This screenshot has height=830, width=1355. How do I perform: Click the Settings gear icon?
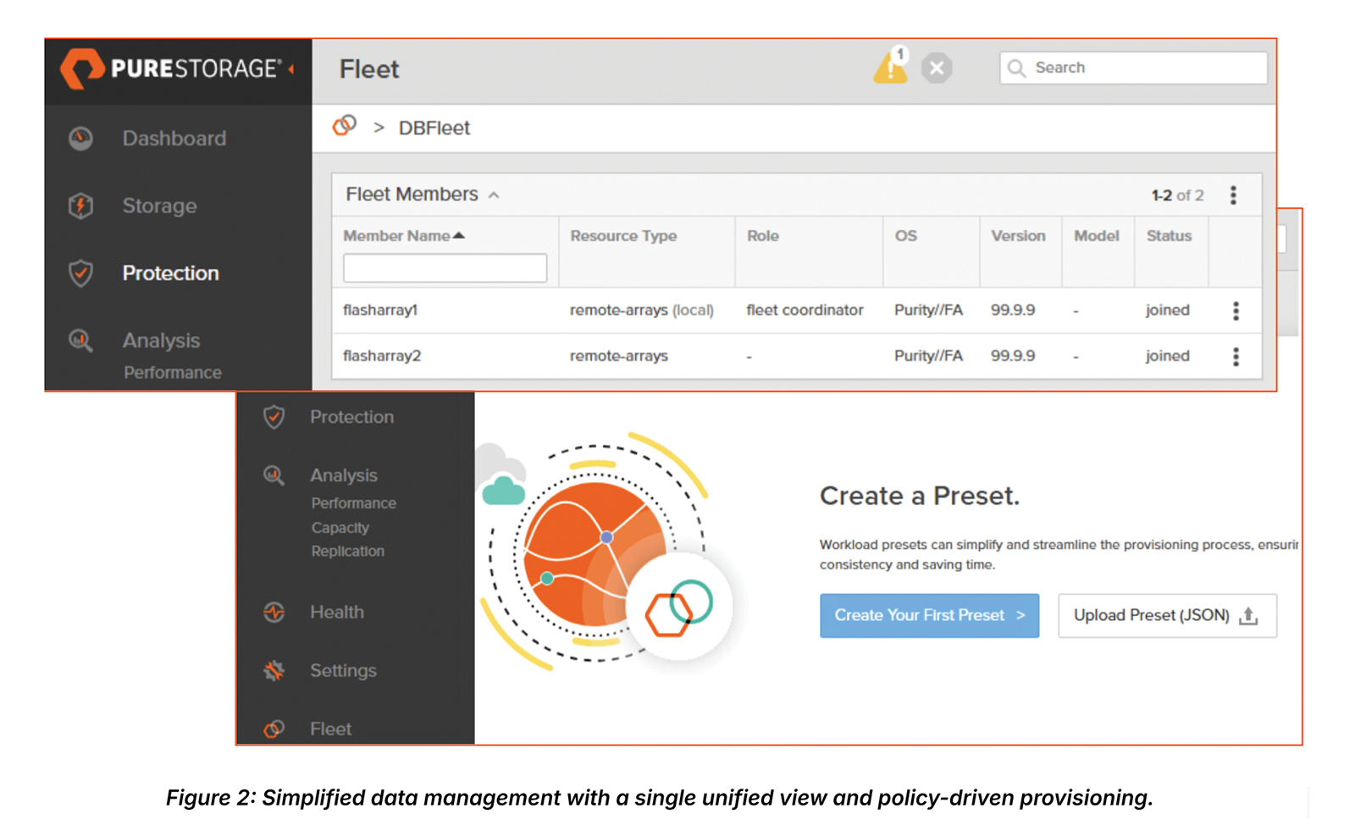274,671
